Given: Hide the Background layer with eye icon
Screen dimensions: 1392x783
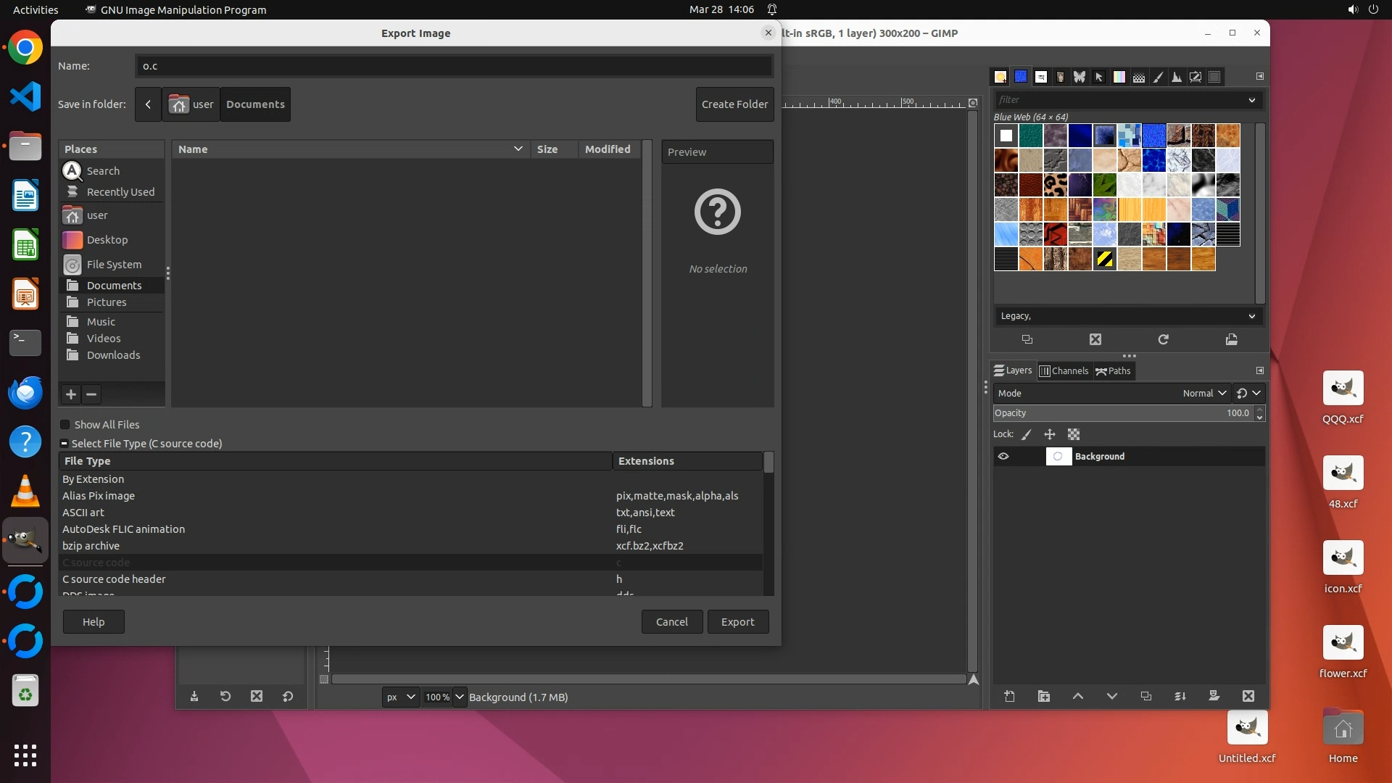Looking at the screenshot, I should coord(1003,456).
